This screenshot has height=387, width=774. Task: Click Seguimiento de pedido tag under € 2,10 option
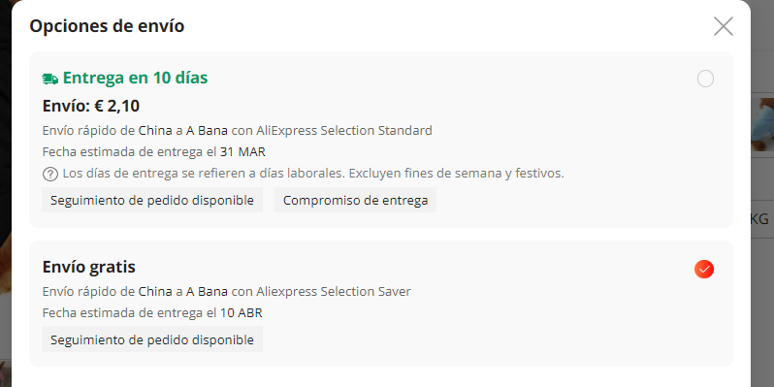point(152,201)
